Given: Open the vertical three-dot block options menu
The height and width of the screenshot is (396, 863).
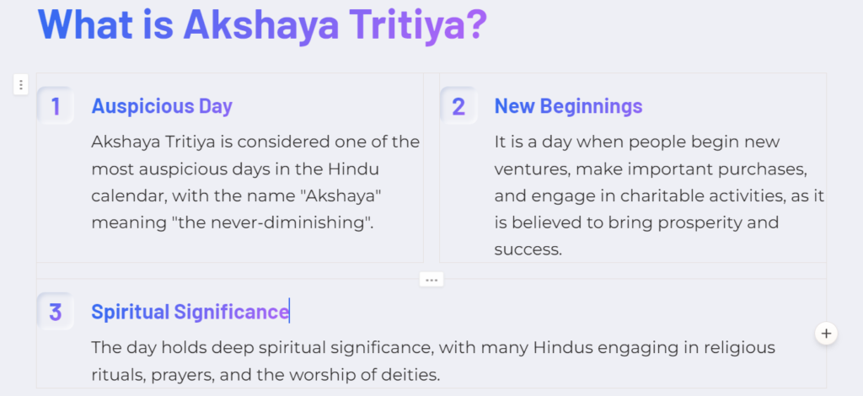Looking at the screenshot, I should tap(21, 84).
